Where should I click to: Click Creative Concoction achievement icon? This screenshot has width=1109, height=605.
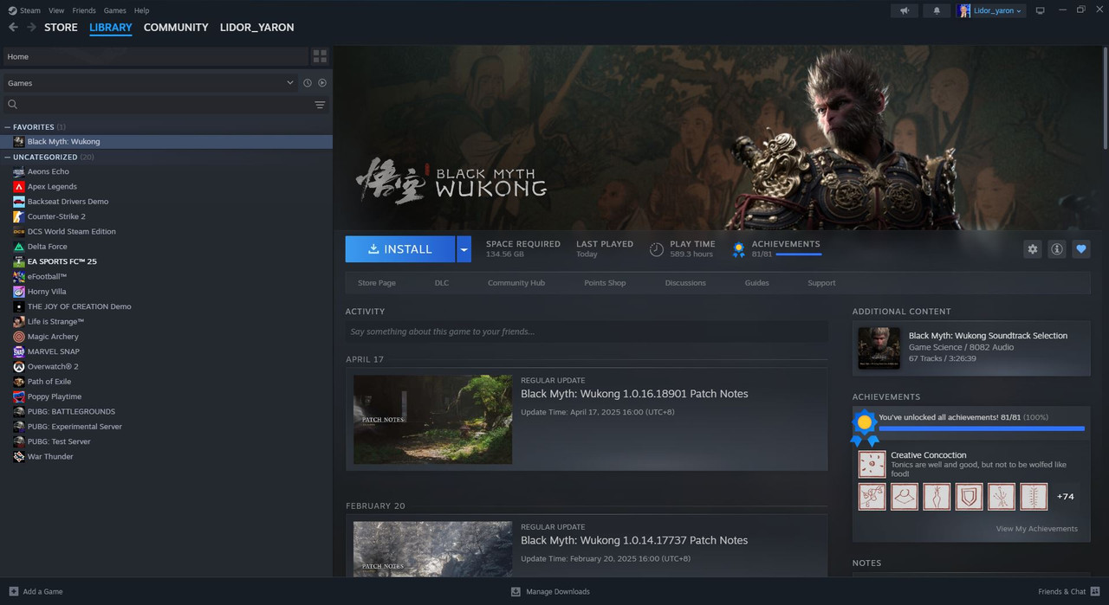[872, 465]
